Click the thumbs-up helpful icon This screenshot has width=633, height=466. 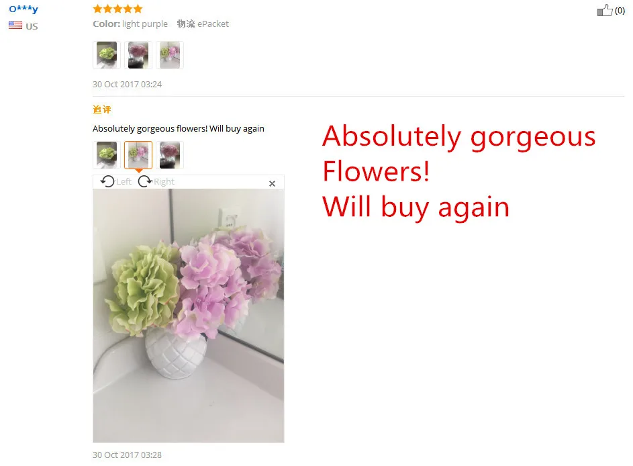point(605,10)
